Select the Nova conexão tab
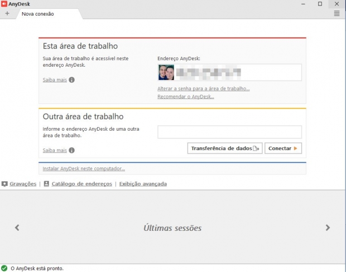Viewport: 346px width, 272px height. [x=49, y=14]
